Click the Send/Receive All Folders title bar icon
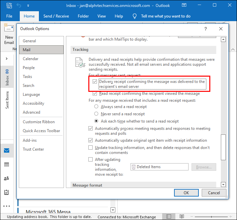 [9, 6]
